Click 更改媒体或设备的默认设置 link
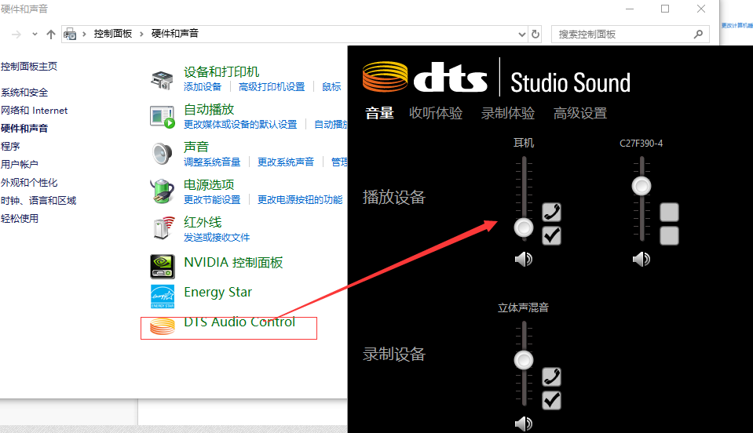Viewport: 753px width, 433px height. click(x=240, y=125)
